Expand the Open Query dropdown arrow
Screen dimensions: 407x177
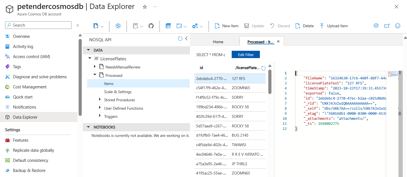[x=185, y=26]
